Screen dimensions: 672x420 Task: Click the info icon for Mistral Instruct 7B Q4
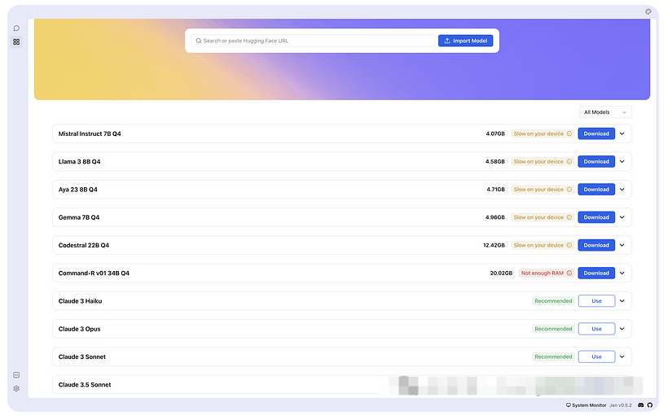[x=569, y=133]
